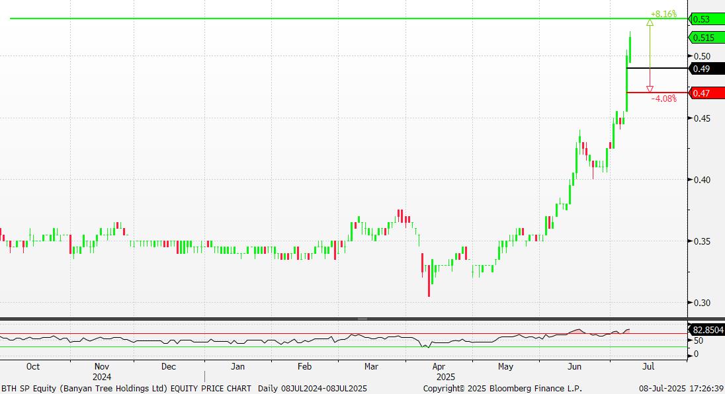
Task: Click the 0.50 price axis label
Action: click(x=702, y=56)
